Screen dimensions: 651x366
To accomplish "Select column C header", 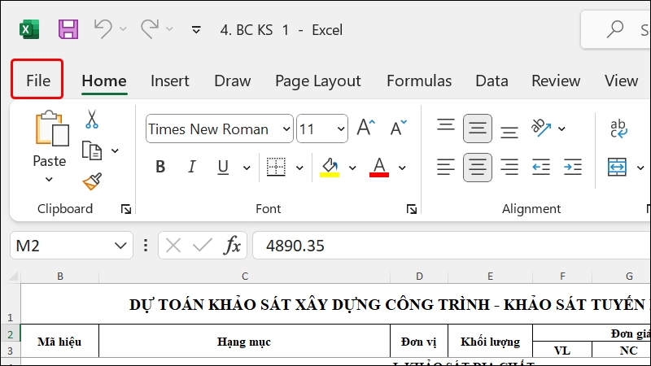I will pyautogui.click(x=245, y=276).
